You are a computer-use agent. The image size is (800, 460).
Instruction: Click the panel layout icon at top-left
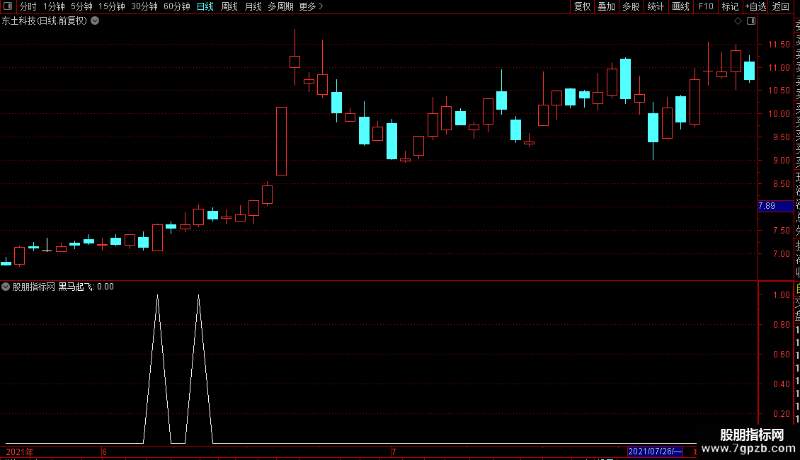click(8, 6)
